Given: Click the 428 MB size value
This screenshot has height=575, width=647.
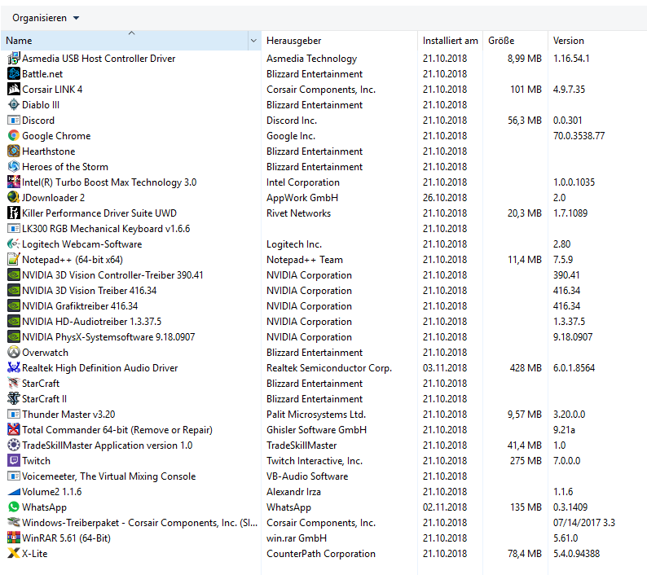Looking at the screenshot, I should 526,368.
